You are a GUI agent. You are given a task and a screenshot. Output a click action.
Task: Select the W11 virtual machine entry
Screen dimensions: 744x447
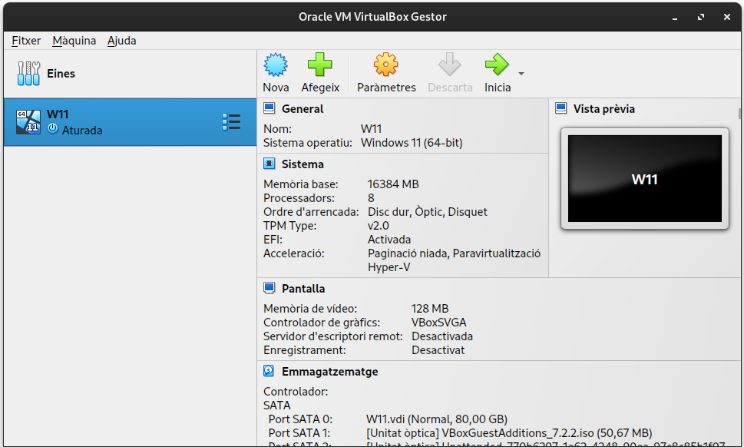115,122
